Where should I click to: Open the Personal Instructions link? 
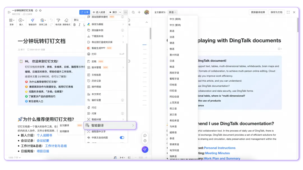tap(220, 148)
